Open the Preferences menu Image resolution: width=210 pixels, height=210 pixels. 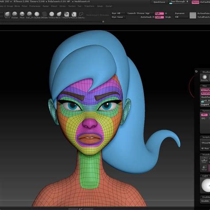pos(35,6)
